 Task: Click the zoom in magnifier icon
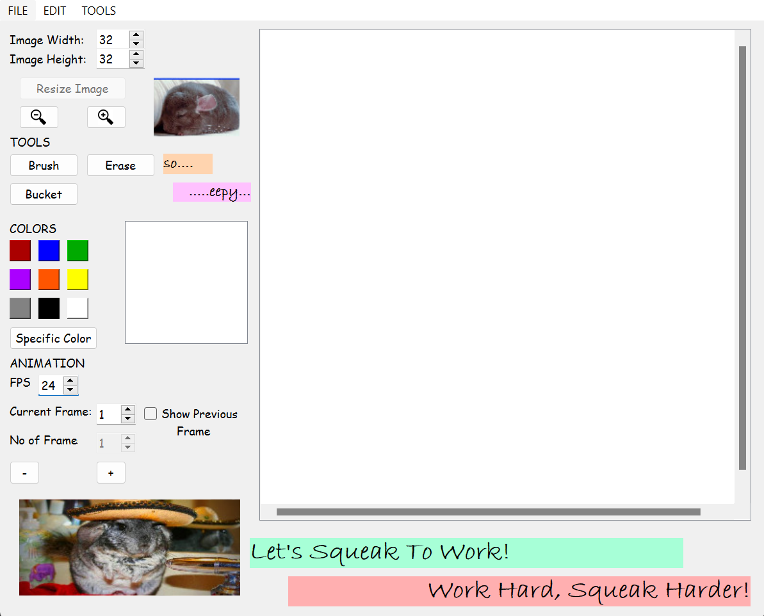pos(106,117)
